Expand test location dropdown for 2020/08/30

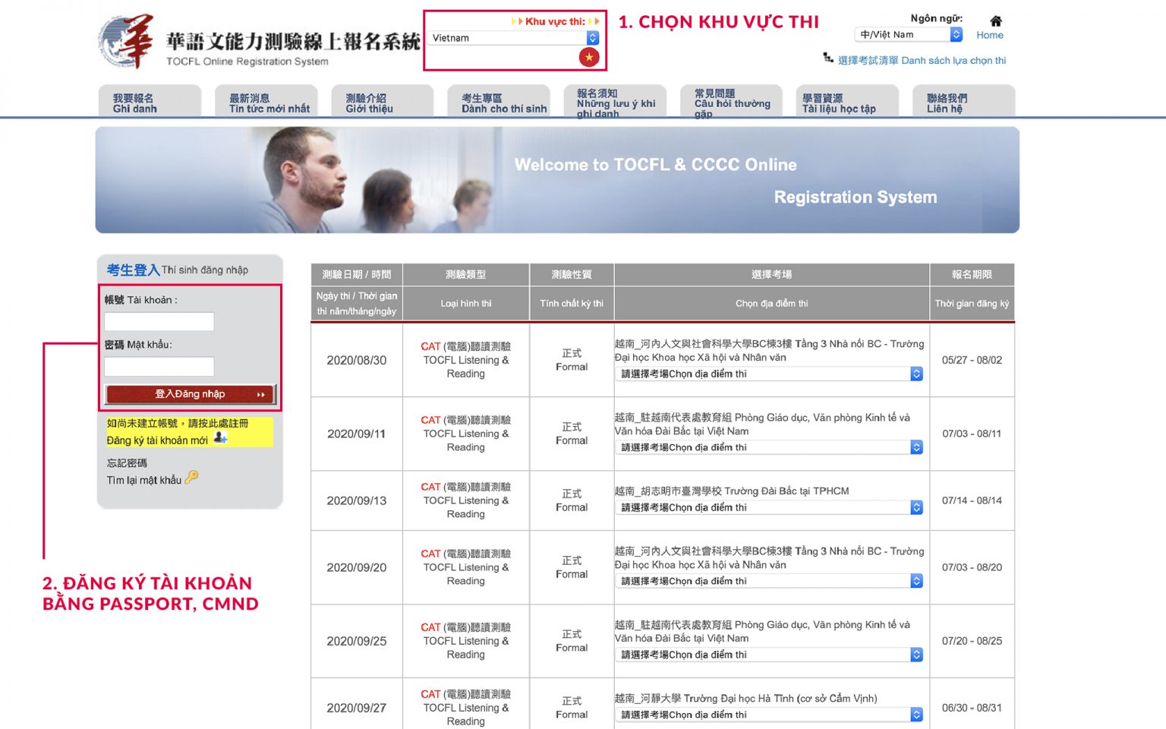[769, 374]
